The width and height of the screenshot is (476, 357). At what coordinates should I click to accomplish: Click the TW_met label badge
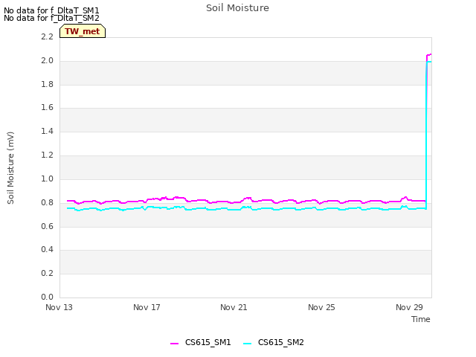coord(83,31)
